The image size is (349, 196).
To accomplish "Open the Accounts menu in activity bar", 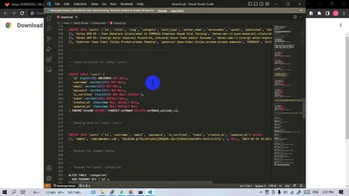I will [x=49, y=168].
